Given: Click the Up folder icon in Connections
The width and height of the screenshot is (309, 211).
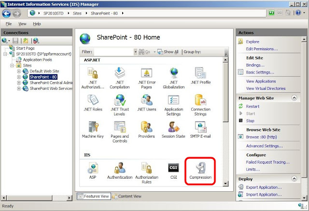Looking at the screenshot, I should (x=26, y=41).
